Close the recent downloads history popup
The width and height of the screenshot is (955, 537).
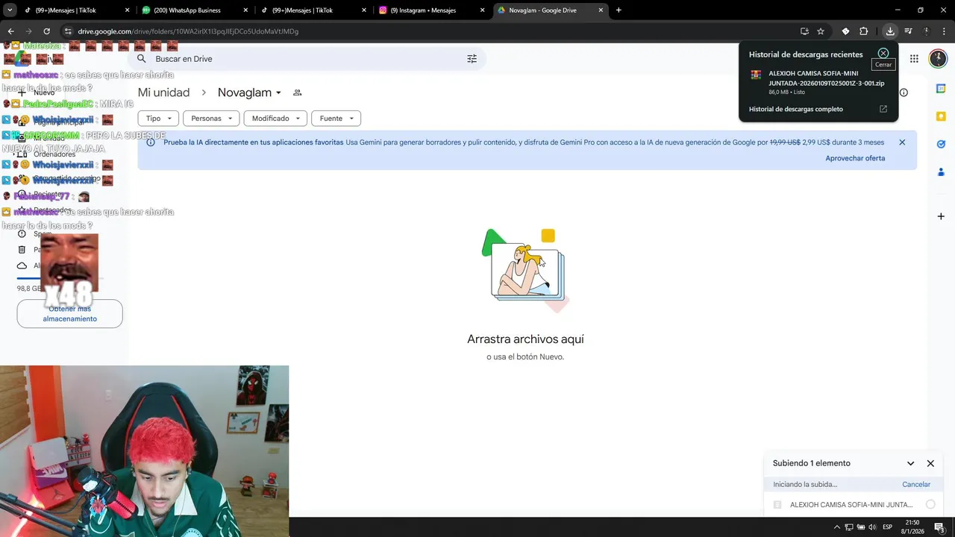point(883,54)
